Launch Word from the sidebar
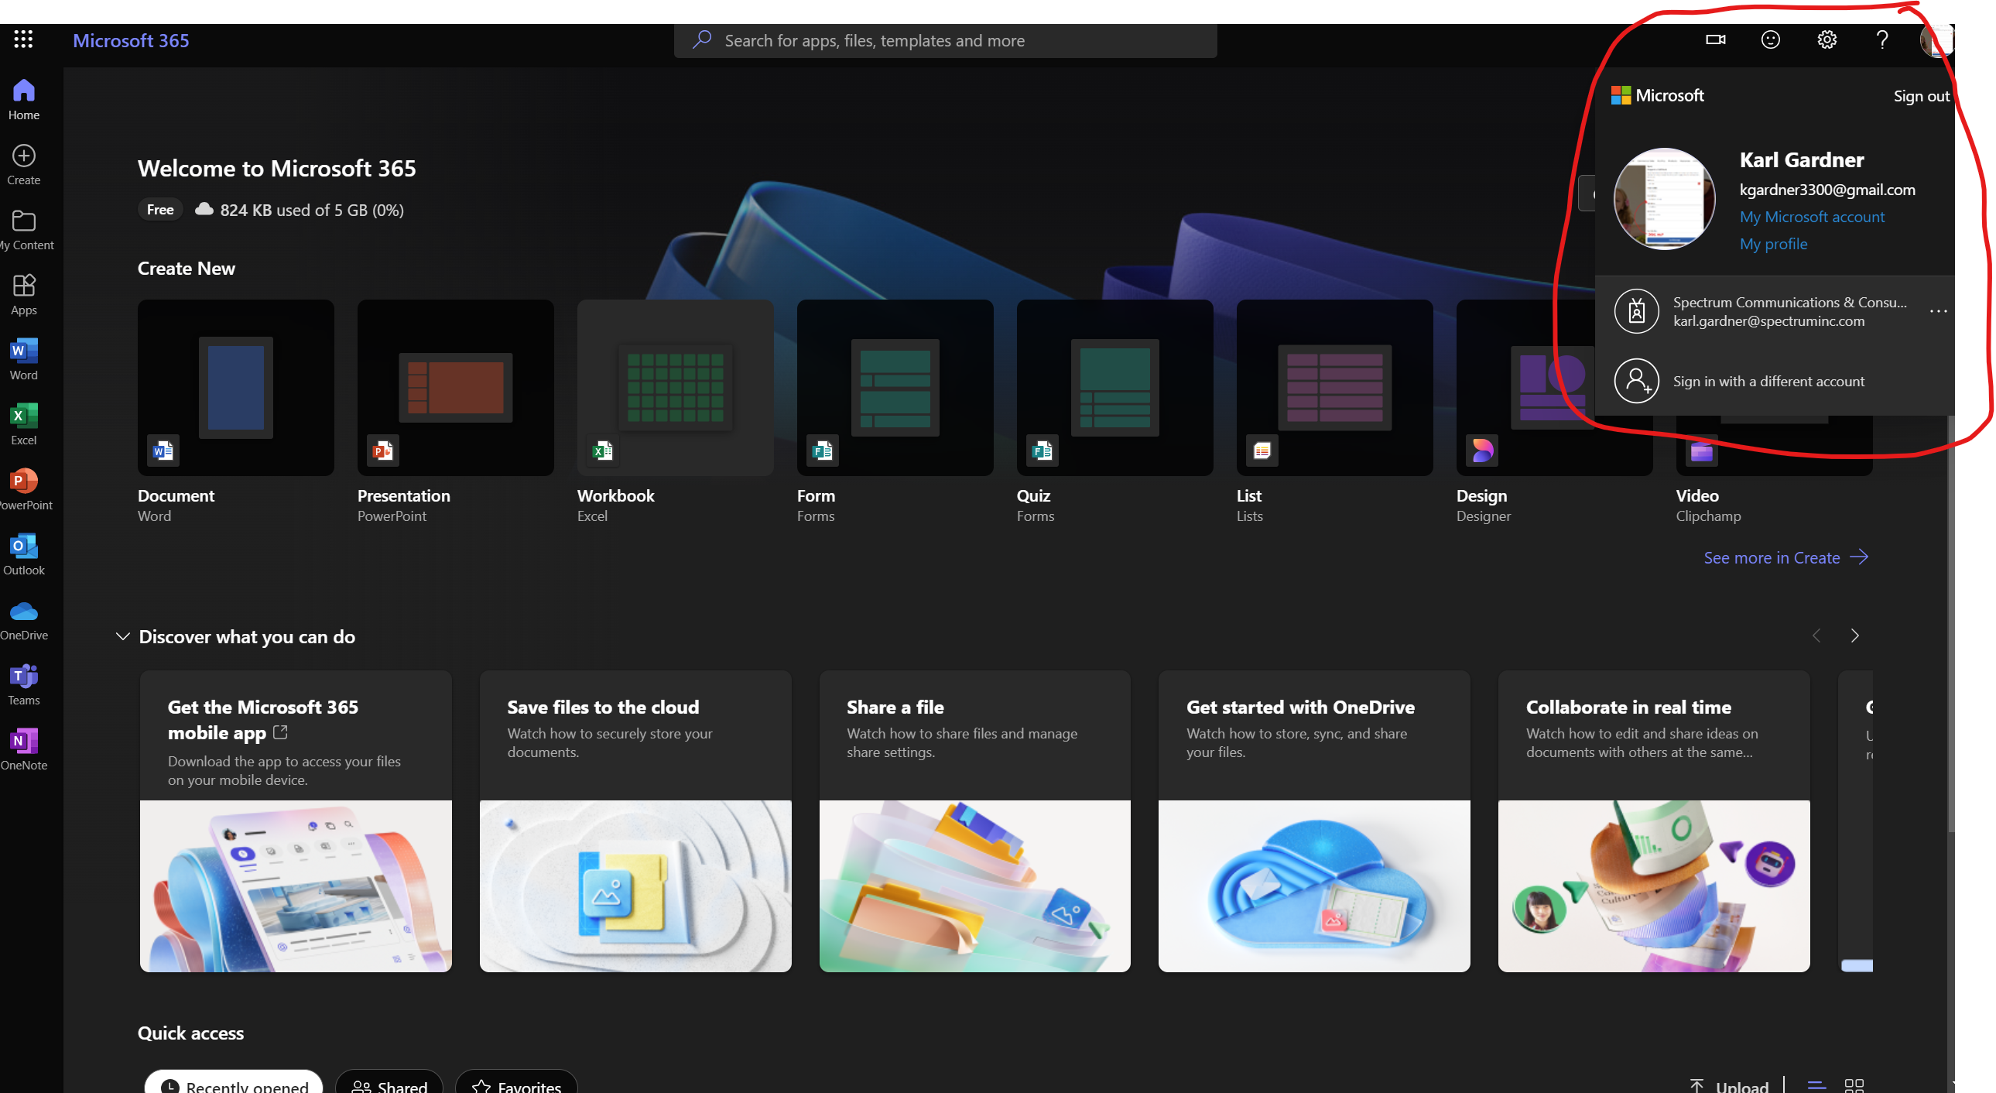Screen dimensions: 1996x1093 (x=24, y=361)
